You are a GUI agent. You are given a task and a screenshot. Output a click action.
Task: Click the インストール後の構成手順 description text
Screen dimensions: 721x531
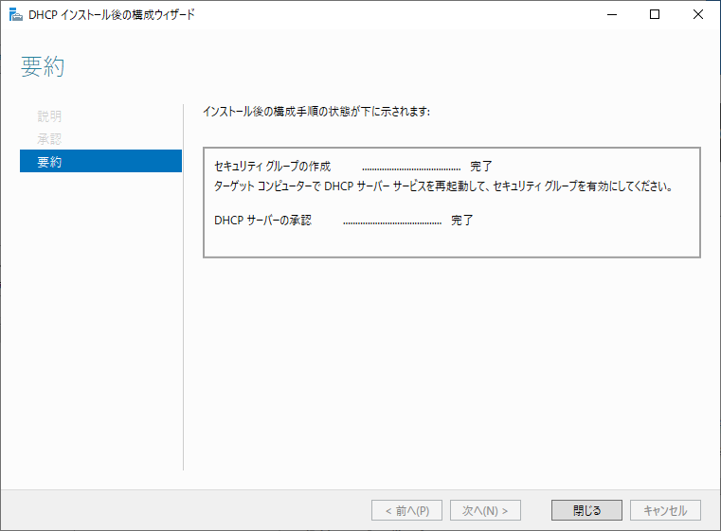coord(316,112)
